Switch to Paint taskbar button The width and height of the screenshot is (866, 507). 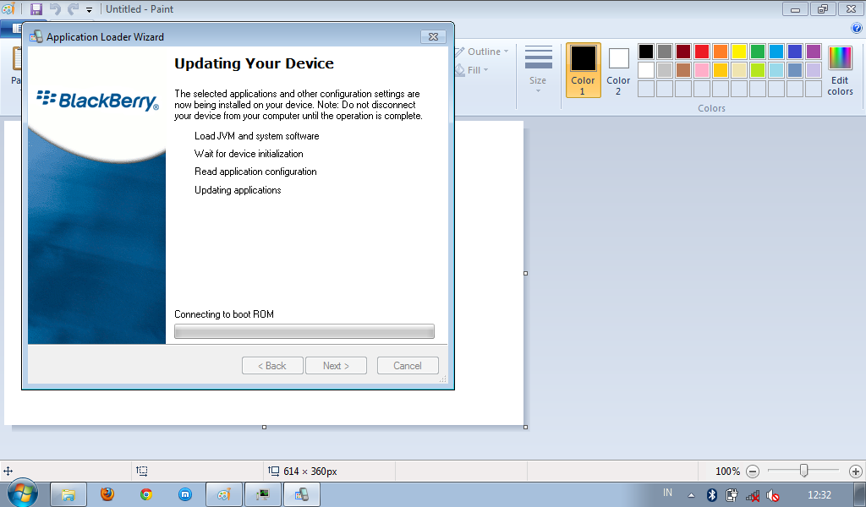pyautogui.click(x=223, y=494)
